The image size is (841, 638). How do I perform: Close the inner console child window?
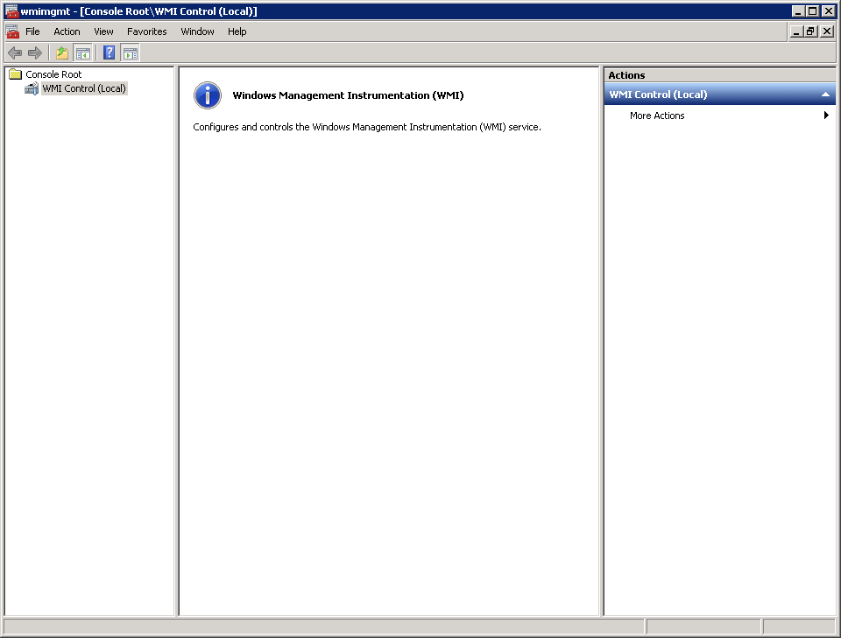pyautogui.click(x=827, y=32)
